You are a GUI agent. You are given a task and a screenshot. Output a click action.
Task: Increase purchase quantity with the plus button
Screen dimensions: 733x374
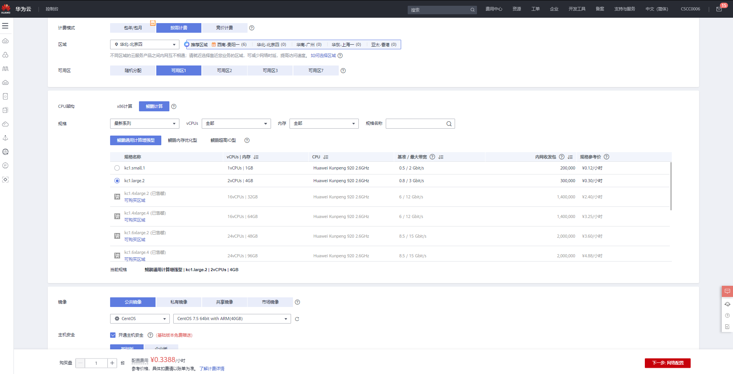pos(112,363)
